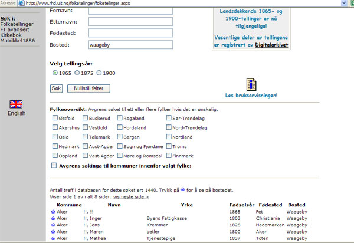354x243 pixels.
Task: Check the Oslo county checkbox
Action: coord(55,137)
